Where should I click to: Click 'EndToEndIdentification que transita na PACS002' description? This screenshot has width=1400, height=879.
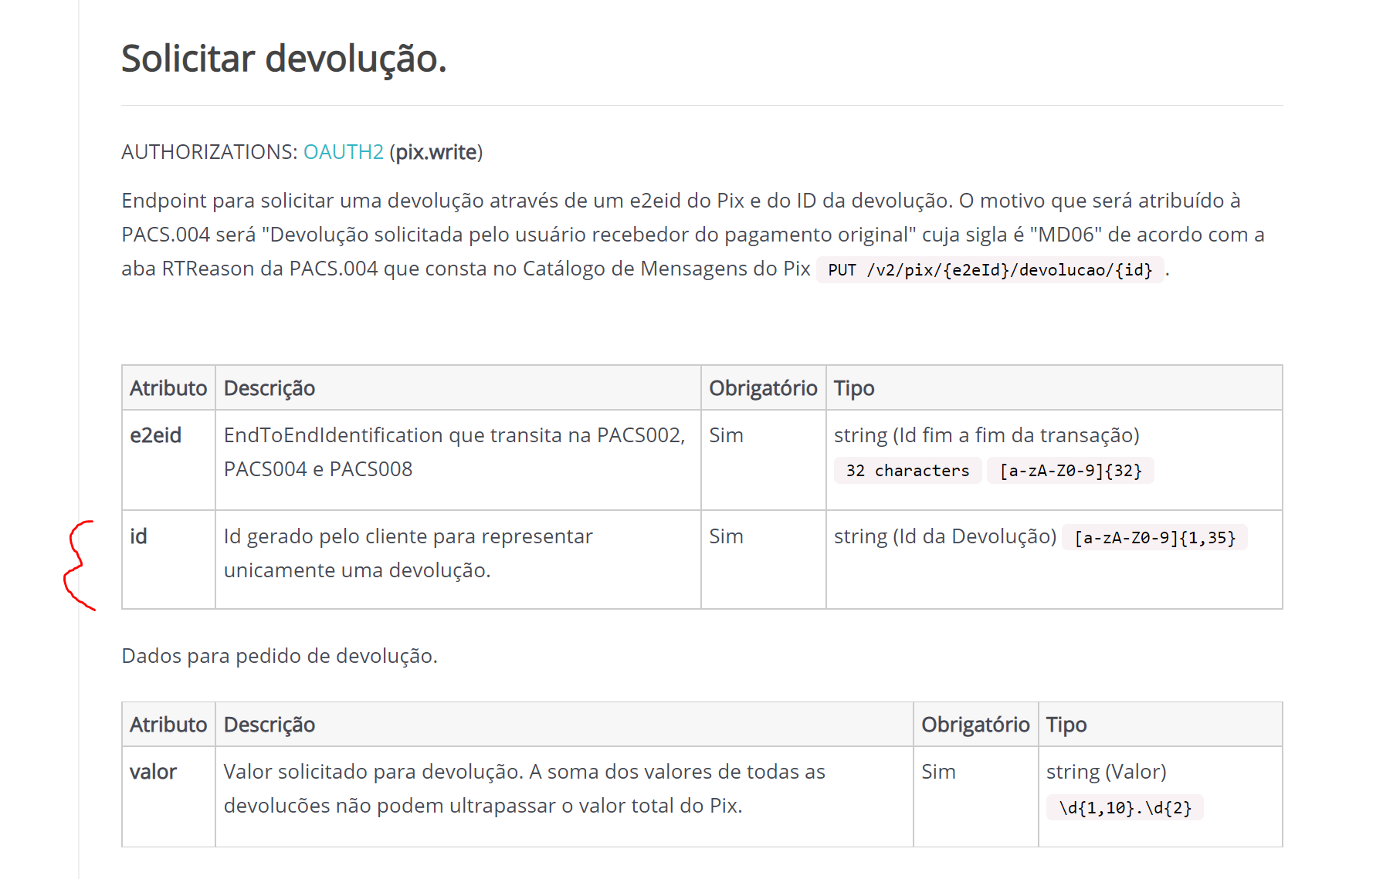pos(454,451)
